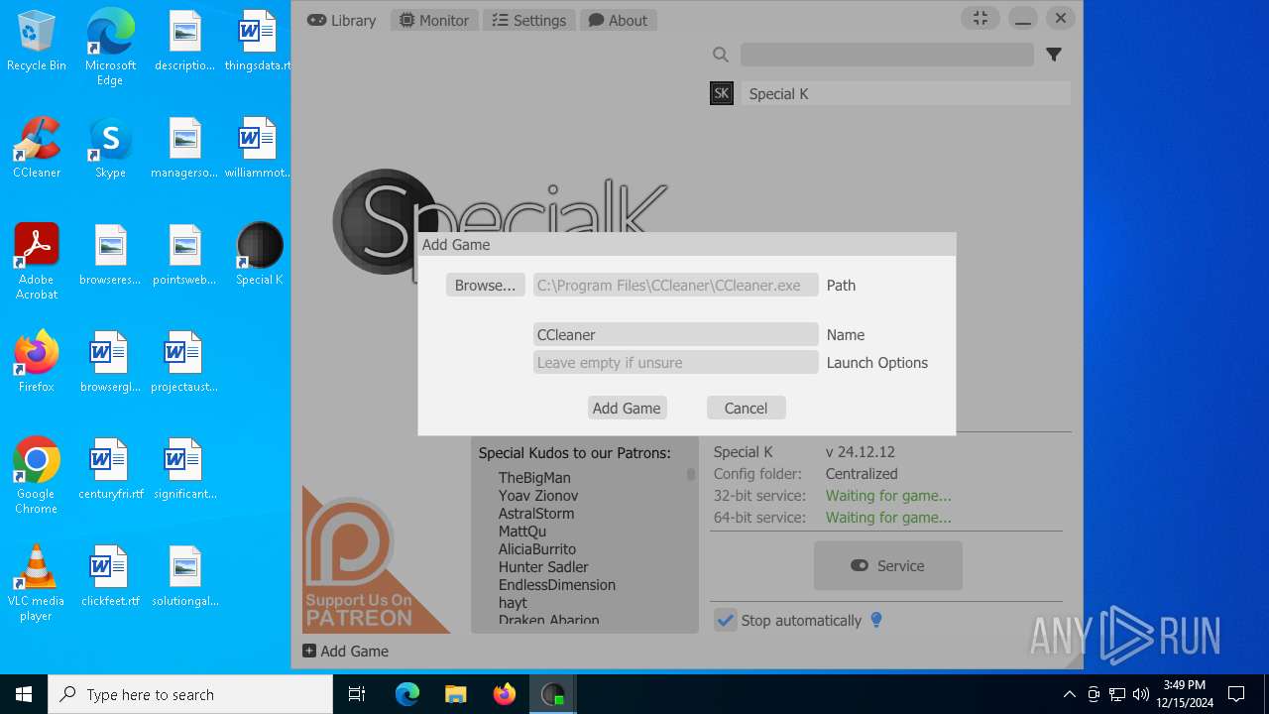Select Special K list entry
Screen dimensions: 1269x714
[x=905, y=93]
